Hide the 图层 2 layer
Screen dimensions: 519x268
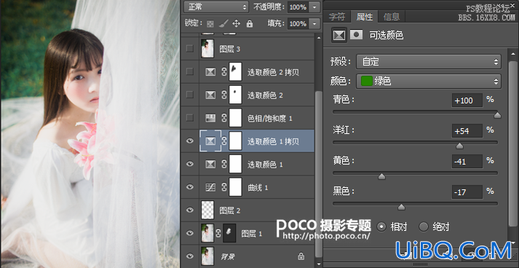pos(190,210)
